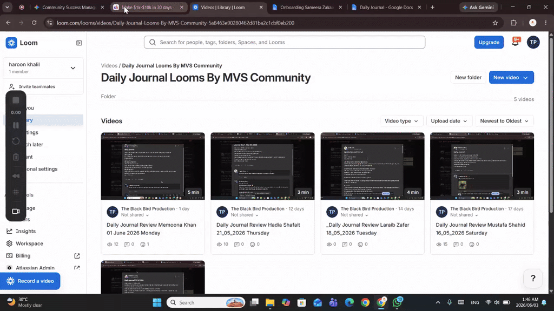Collapse the Loom sidebar panel
The image size is (554, 311).
tap(79, 43)
